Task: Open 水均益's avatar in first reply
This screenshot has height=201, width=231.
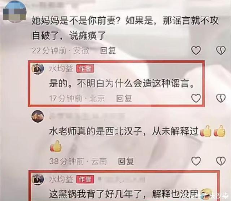Action: coord(38,69)
